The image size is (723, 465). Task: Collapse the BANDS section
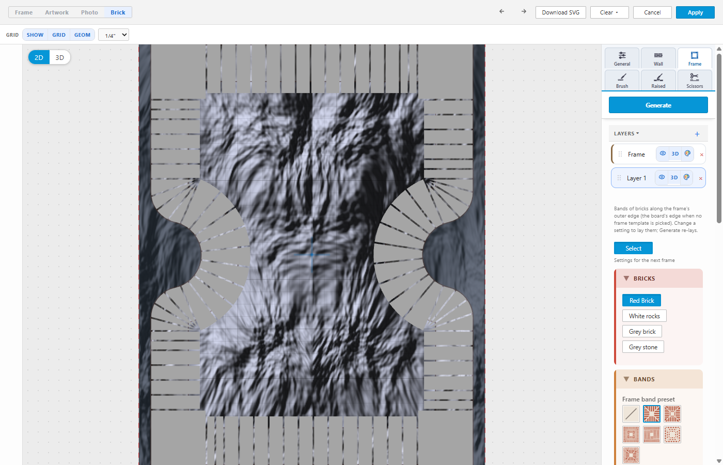(x=658, y=379)
